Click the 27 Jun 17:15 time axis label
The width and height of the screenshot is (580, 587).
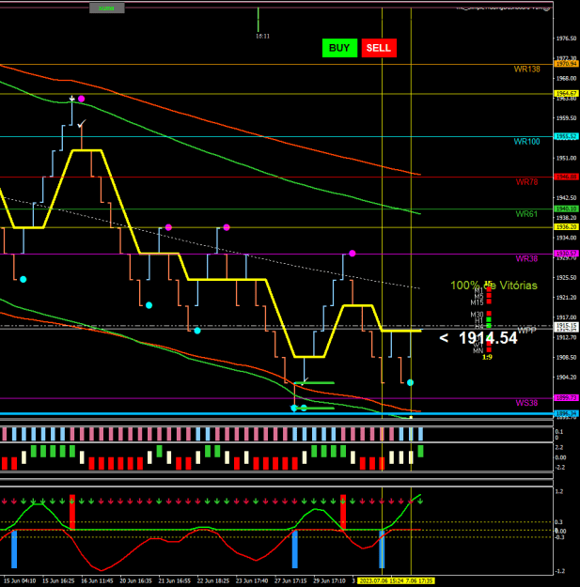(290, 581)
